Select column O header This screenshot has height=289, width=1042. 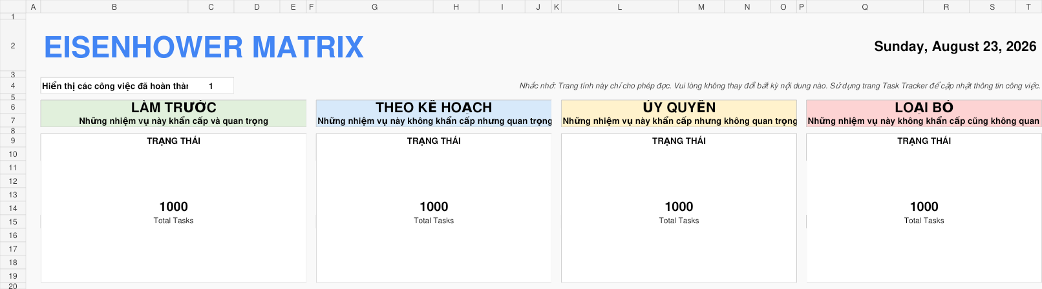[x=783, y=6]
